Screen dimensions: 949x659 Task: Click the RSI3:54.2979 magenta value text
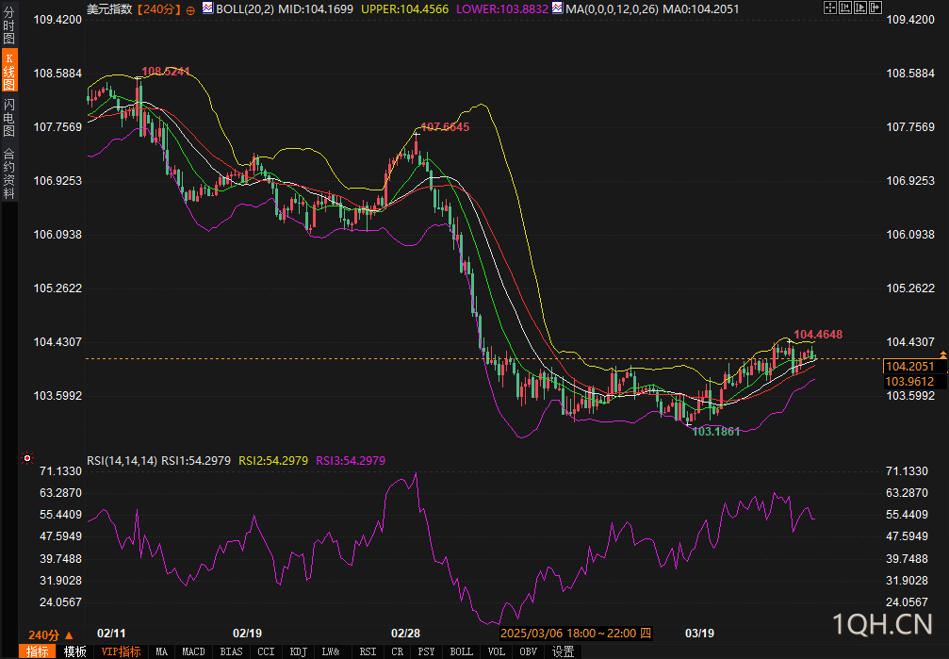(351, 461)
